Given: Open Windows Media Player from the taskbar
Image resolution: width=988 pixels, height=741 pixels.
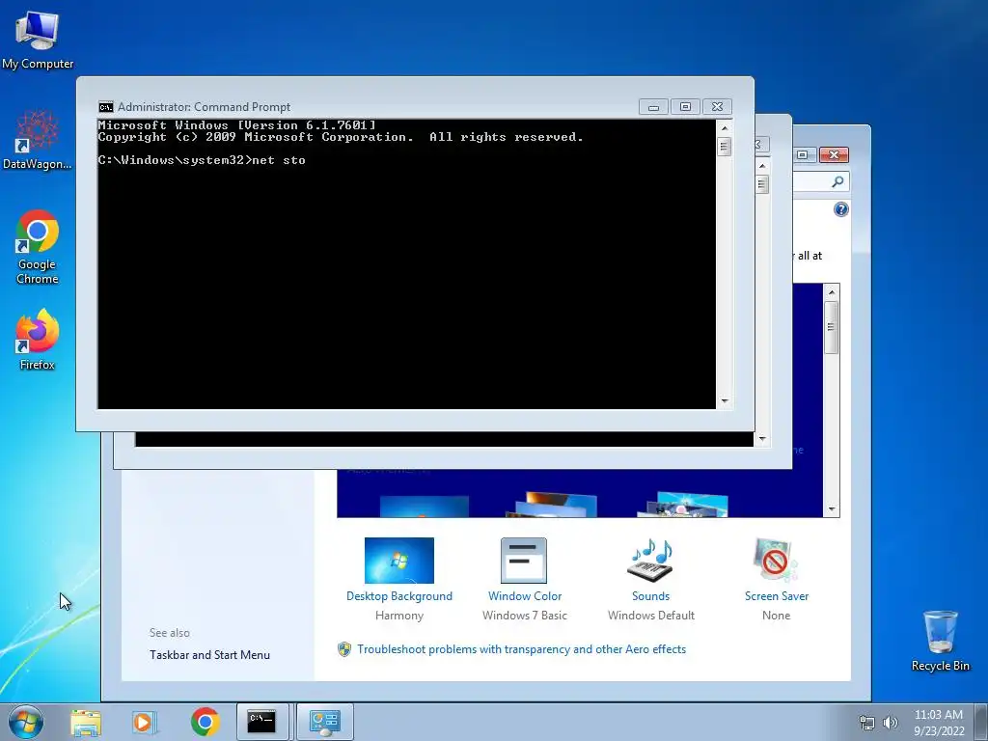Looking at the screenshot, I should click(144, 722).
